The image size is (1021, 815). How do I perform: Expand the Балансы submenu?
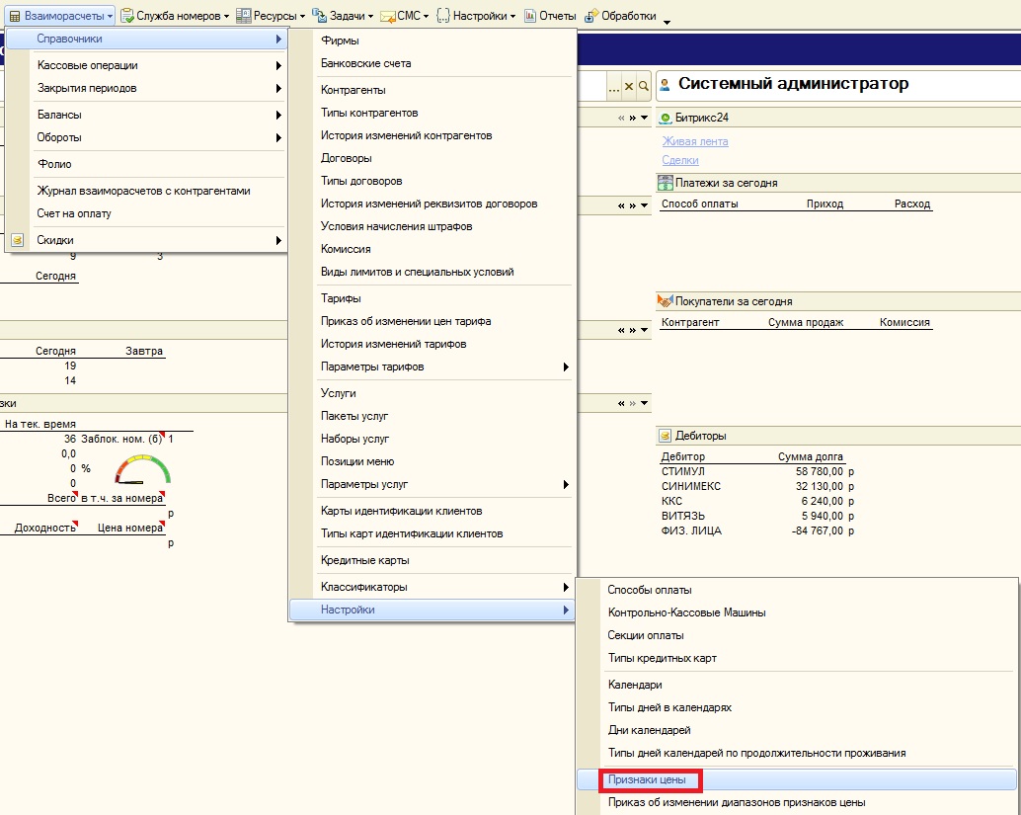click(146, 115)
